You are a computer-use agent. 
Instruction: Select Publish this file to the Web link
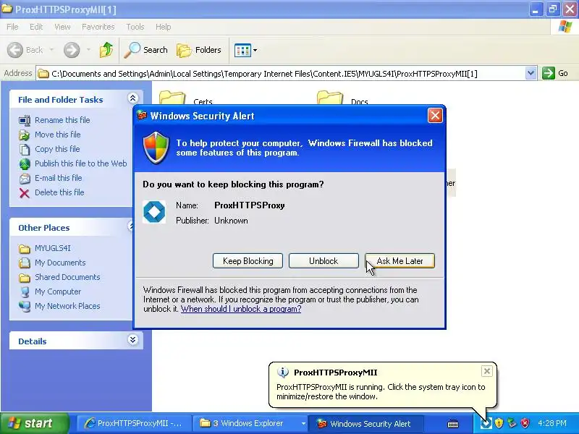click(81, 163)
